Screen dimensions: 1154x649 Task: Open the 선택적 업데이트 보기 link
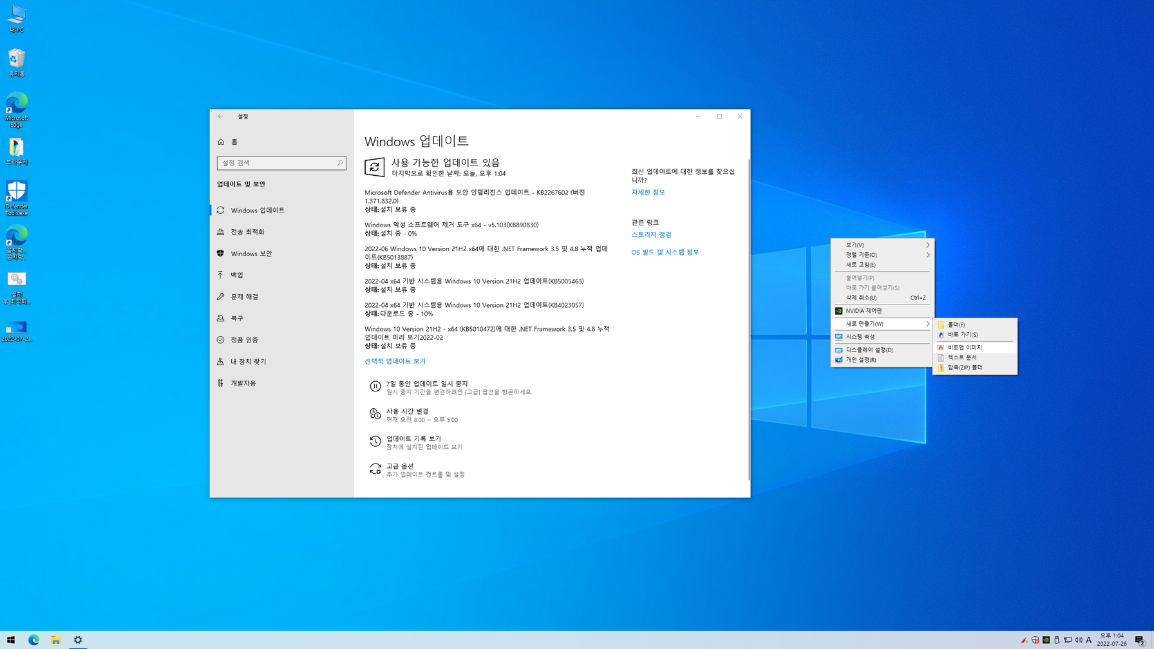pyautogui.click(x=395, y=361)
